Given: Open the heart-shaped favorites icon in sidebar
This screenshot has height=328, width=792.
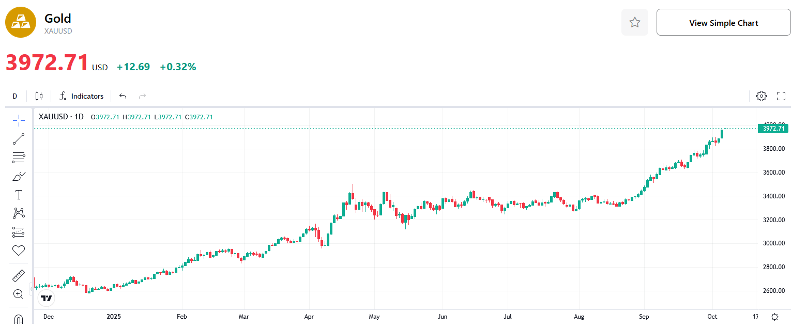Looking at the screenshot, I should point(19,251).
